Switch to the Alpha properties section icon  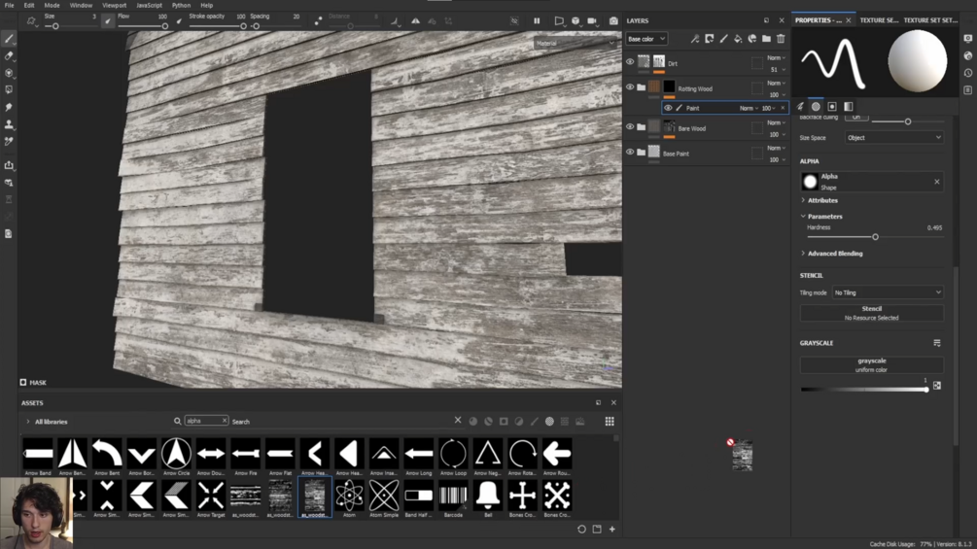[816, 107]
